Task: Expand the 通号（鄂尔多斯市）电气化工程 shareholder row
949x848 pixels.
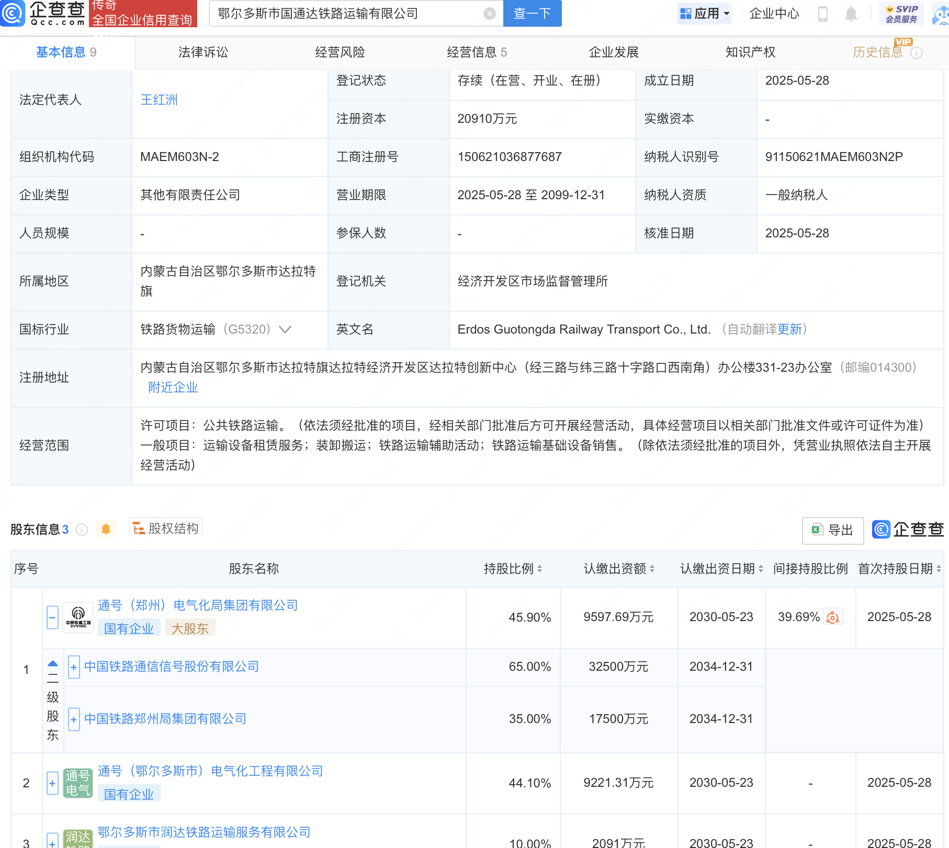Action: tap(52, 783)
